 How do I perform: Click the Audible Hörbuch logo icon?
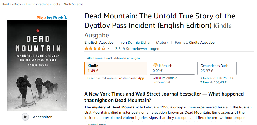point(155,66)
